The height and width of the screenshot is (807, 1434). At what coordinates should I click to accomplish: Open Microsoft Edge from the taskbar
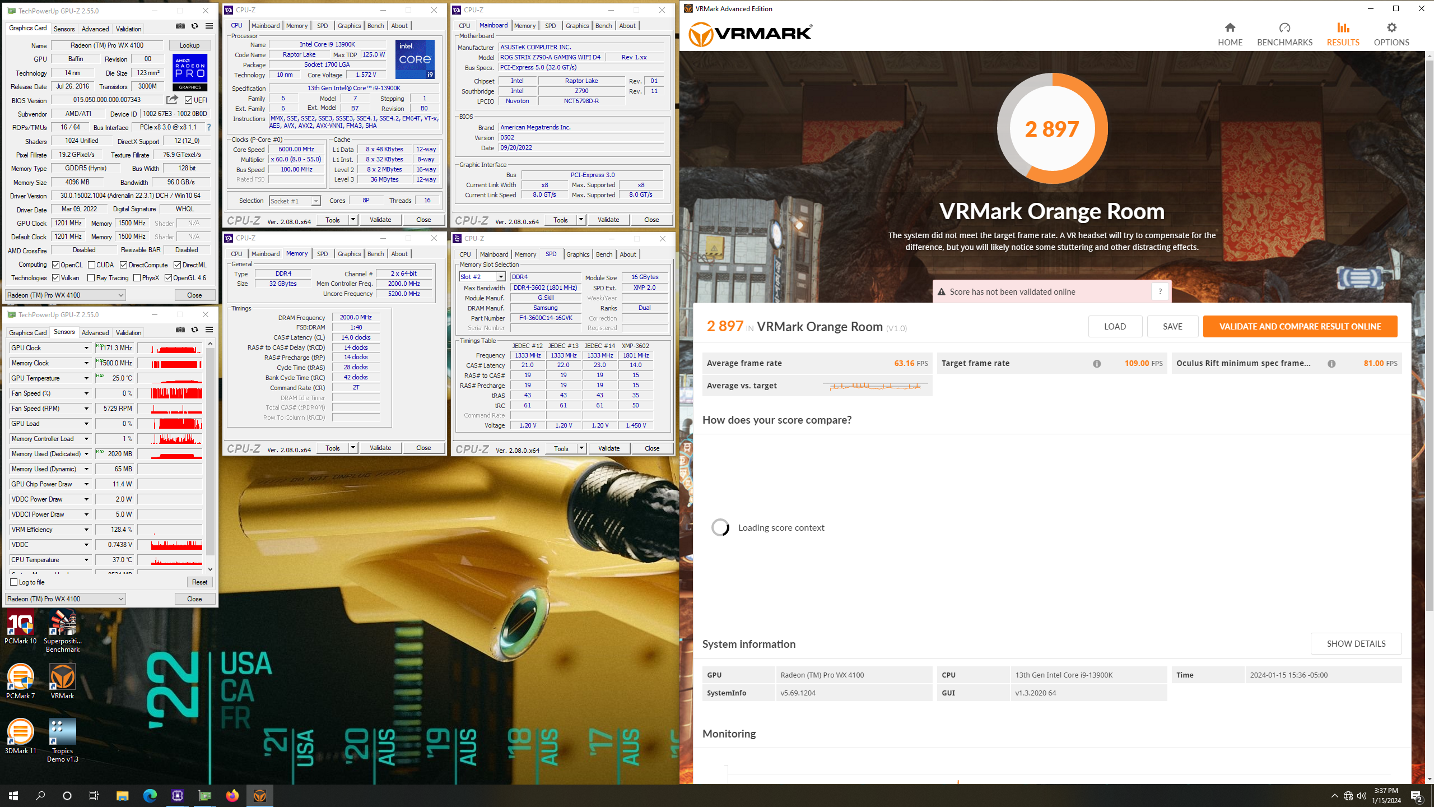tap(150, 795)
